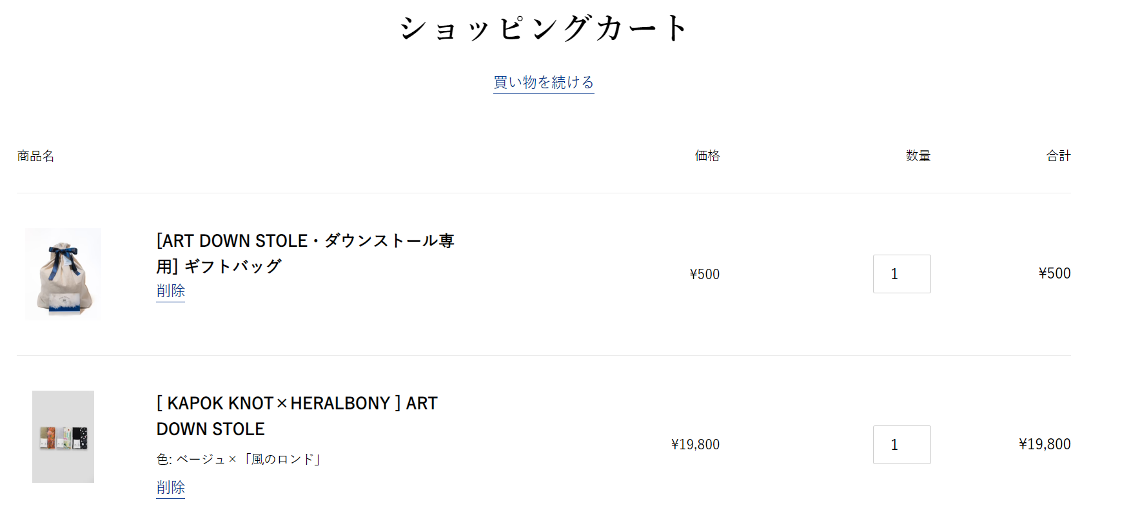The height and width of the screenshot is (517, 1140).
Task: Click the stole unit price ¥19,800
Action: point(695,445)
